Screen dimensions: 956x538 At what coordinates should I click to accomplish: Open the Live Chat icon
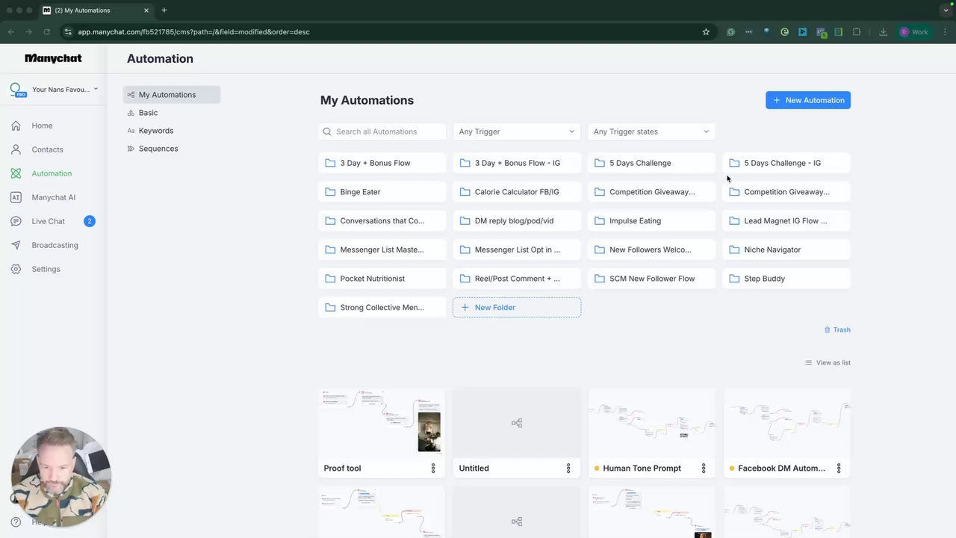(x=16, y=221)
